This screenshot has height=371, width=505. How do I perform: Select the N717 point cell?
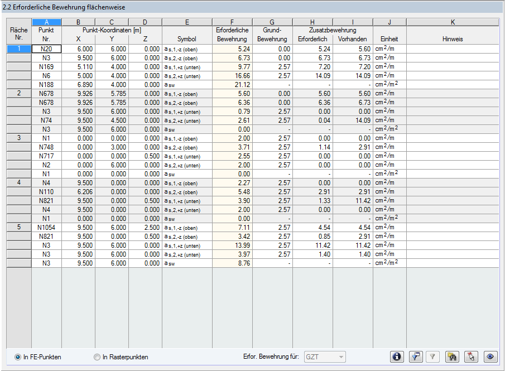pos(46,156)
